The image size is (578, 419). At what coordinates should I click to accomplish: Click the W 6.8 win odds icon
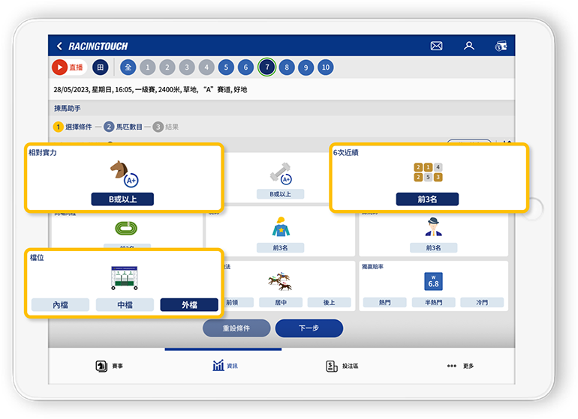click(433, 281)
